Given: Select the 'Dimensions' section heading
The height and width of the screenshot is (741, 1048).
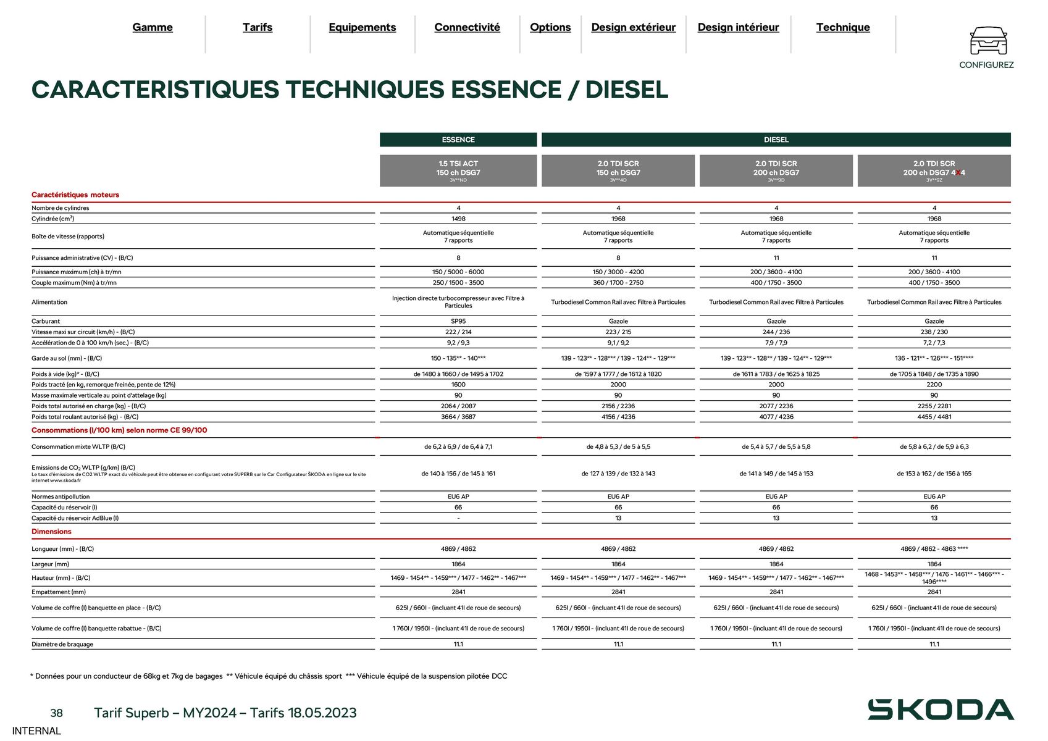Looking at the screenshot, I should point(51,532).
